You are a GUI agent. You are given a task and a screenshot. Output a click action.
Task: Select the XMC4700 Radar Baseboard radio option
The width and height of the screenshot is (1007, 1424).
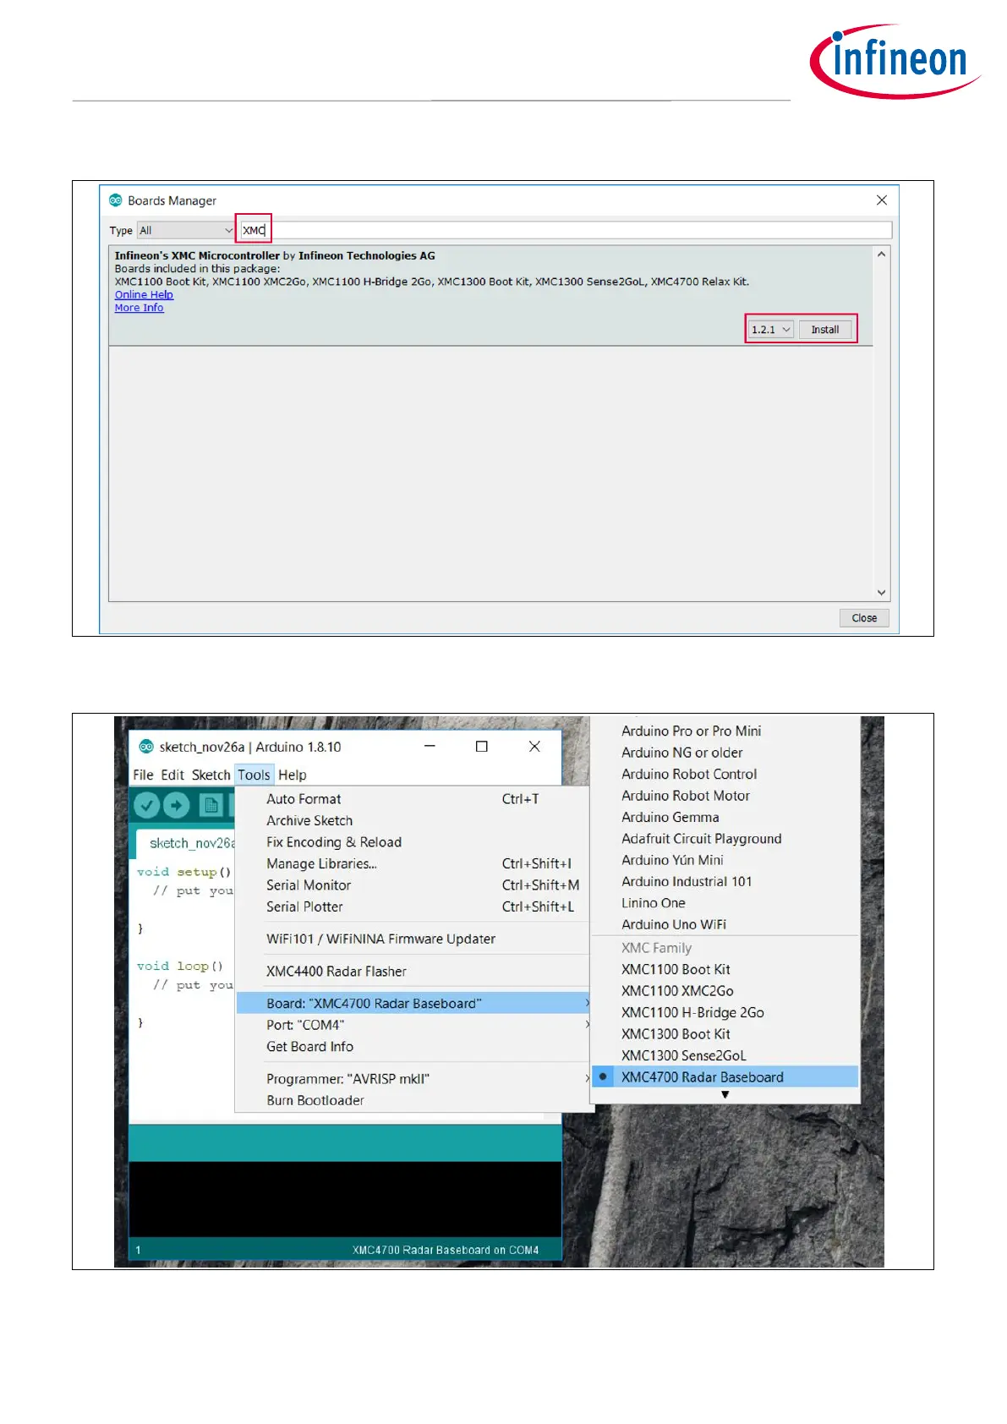tap(725, 1077)
